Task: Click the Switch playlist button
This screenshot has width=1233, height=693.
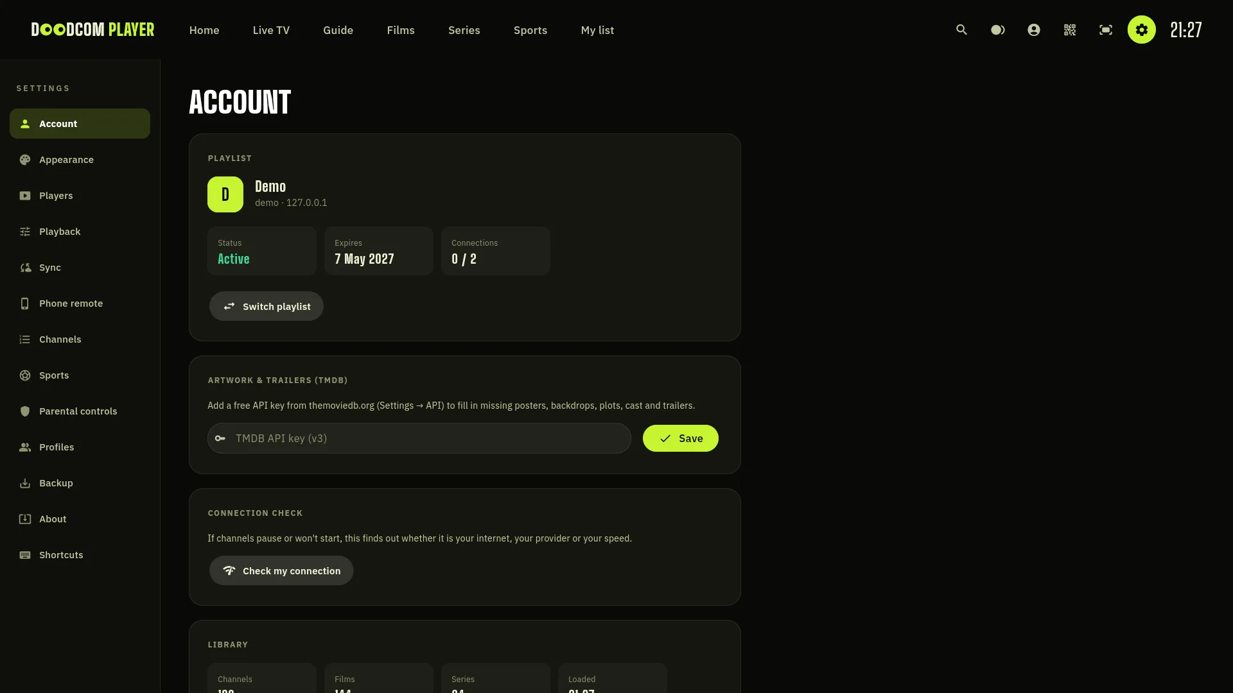Action: point(266,306)
